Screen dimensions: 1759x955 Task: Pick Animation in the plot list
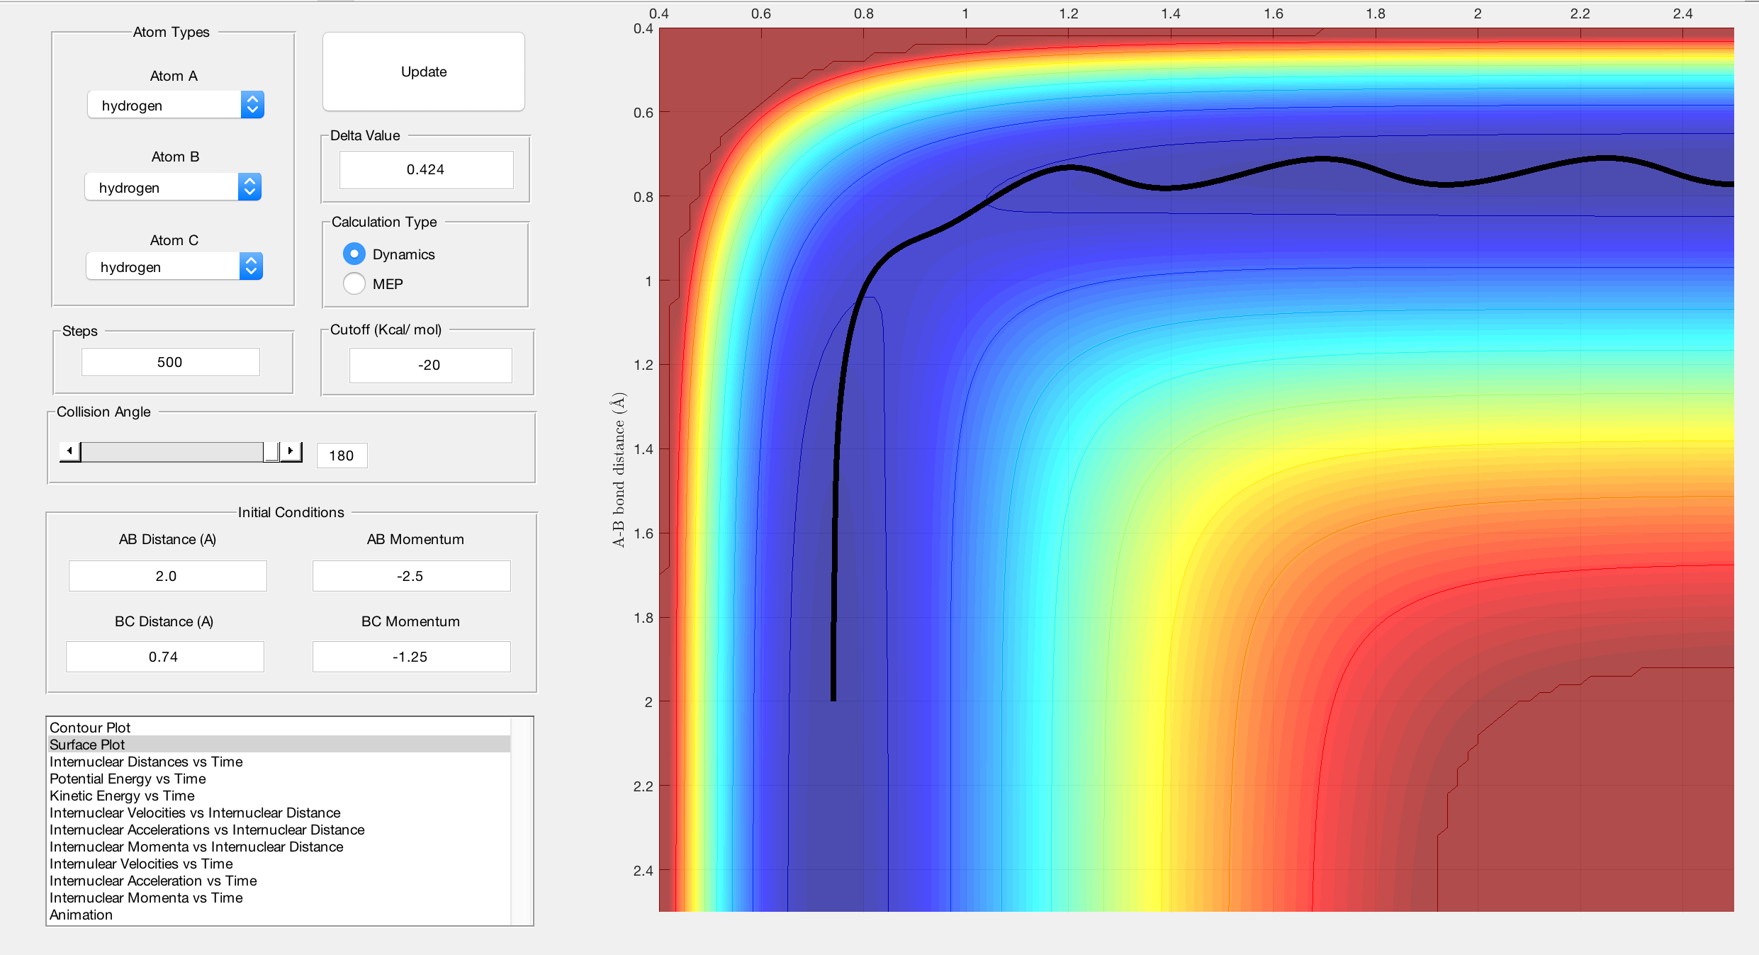tap(81, 915)
